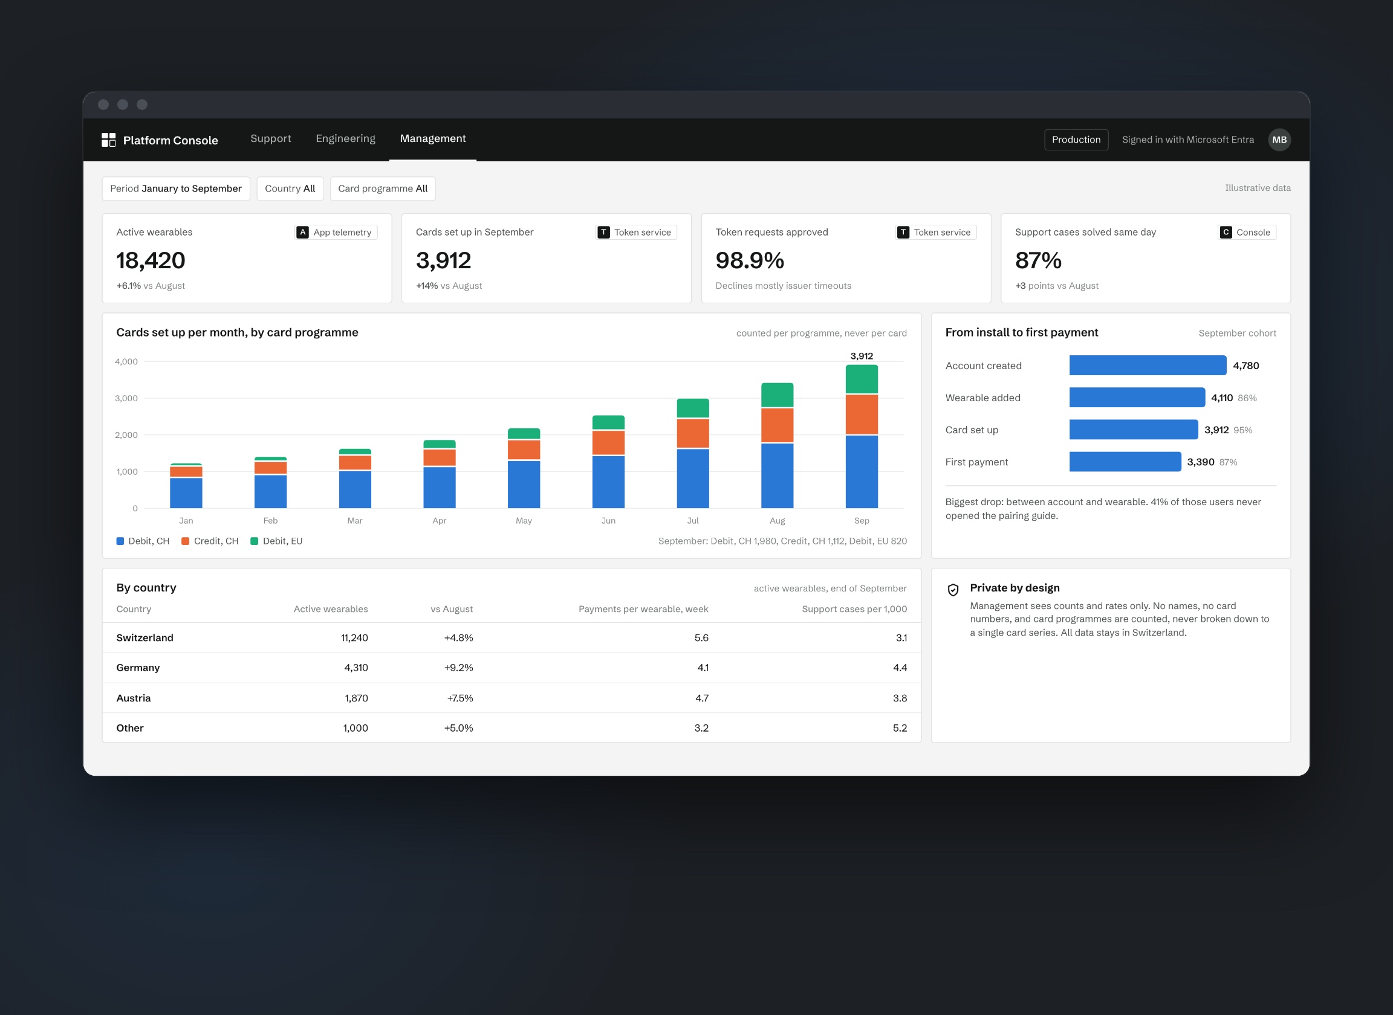Click the Platform Console title
Viewport: 1393px width, 1015px height.
click(x=170, y=140)
